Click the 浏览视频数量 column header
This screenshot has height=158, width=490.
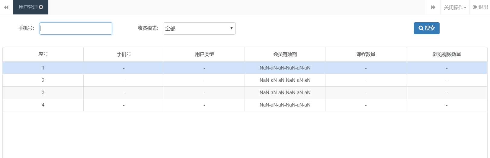(x=447, y=54)
